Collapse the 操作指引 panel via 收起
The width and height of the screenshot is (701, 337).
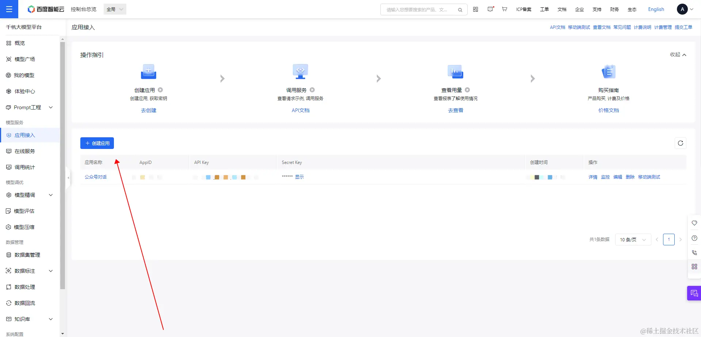[678, 55]
